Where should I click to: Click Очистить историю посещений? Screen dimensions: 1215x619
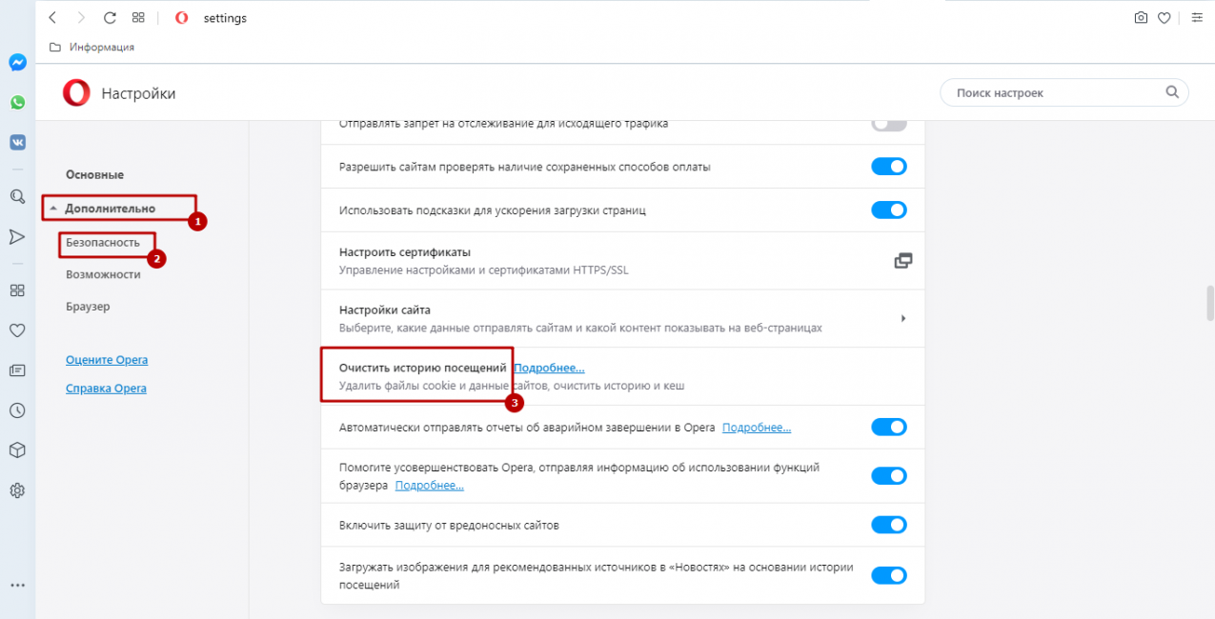[x=423, y=368]
